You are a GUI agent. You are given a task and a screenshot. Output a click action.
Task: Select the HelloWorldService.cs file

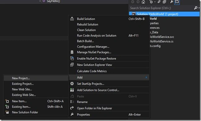(x=161, y=41)
